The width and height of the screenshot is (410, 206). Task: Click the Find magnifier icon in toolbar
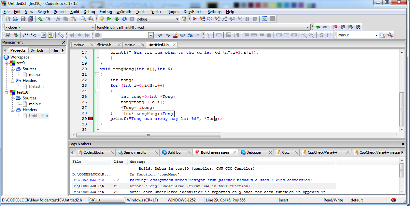pyautogui.click(x=83, y=19)
